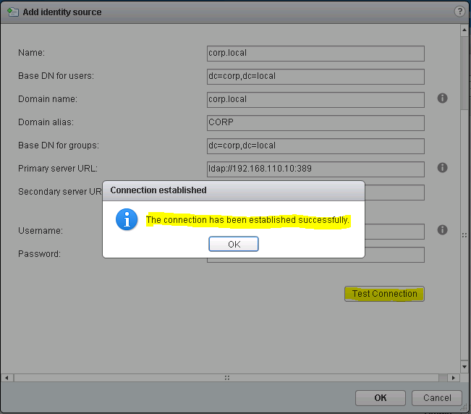This screenshot has height=414, width=471.
Task: Click the Username label
Action: [x=41, y=231]
